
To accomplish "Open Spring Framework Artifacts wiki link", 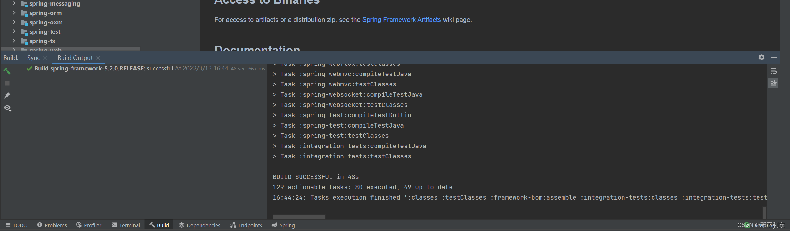I will point(401,20).
